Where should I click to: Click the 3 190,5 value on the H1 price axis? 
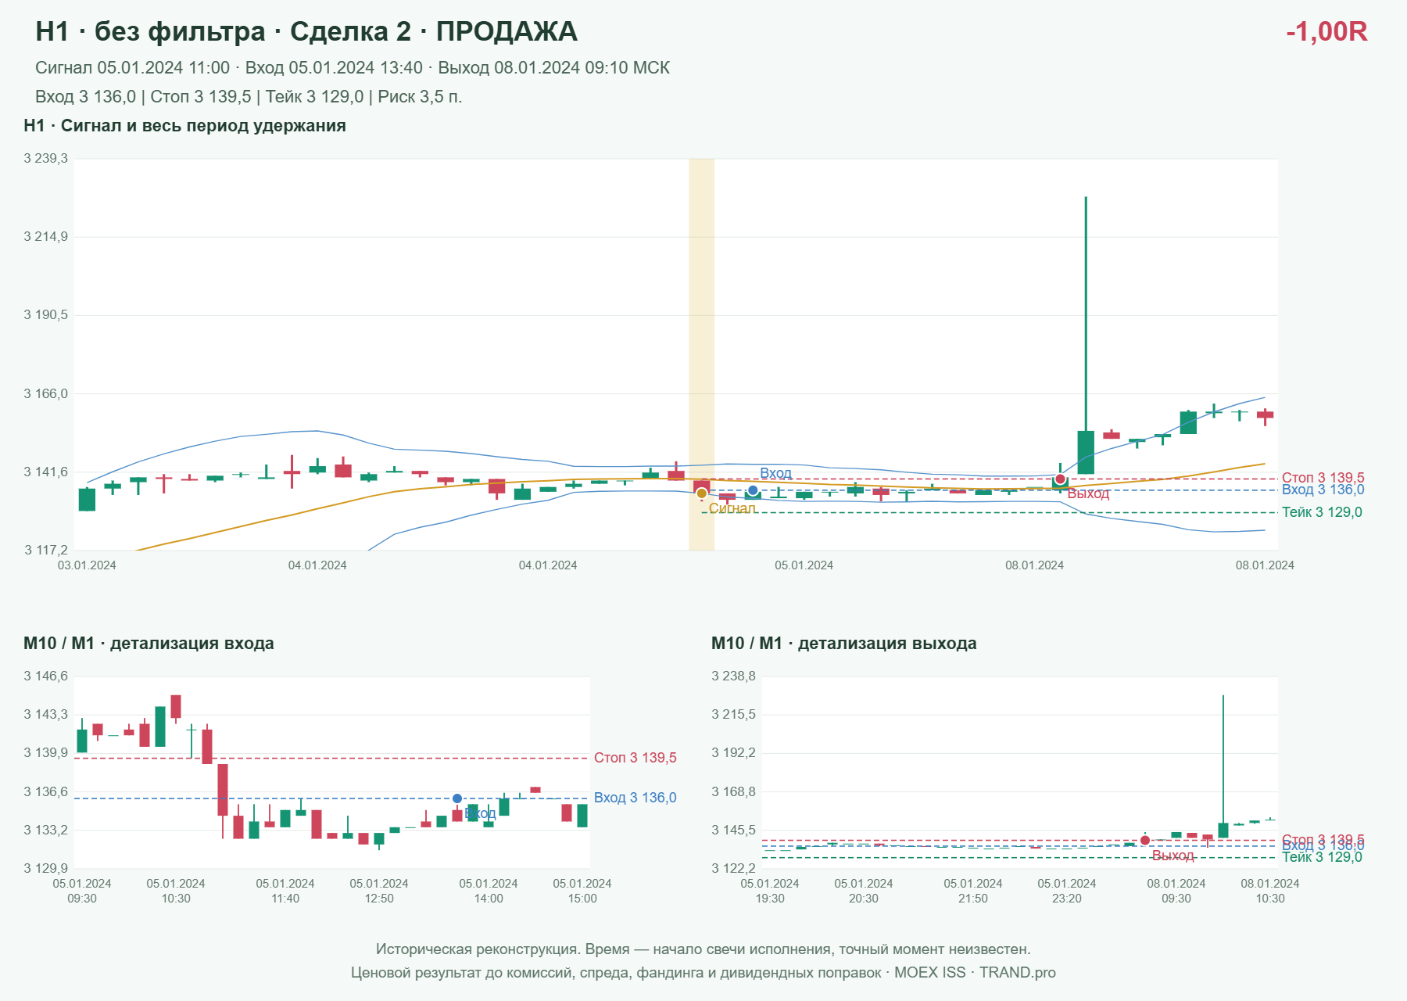point(46,315)
